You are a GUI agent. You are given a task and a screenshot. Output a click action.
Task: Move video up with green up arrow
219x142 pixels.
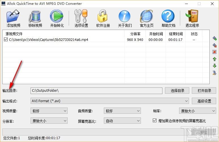coord(214,59)
